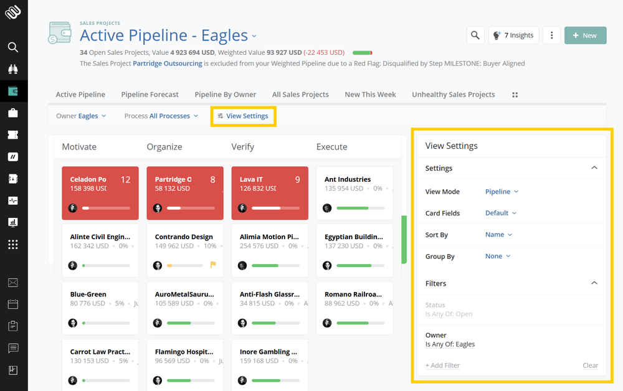The height and width of the screenshot is (391, 623).
Task: Click the magnifier search button near Insights
Action: (475, 35)
